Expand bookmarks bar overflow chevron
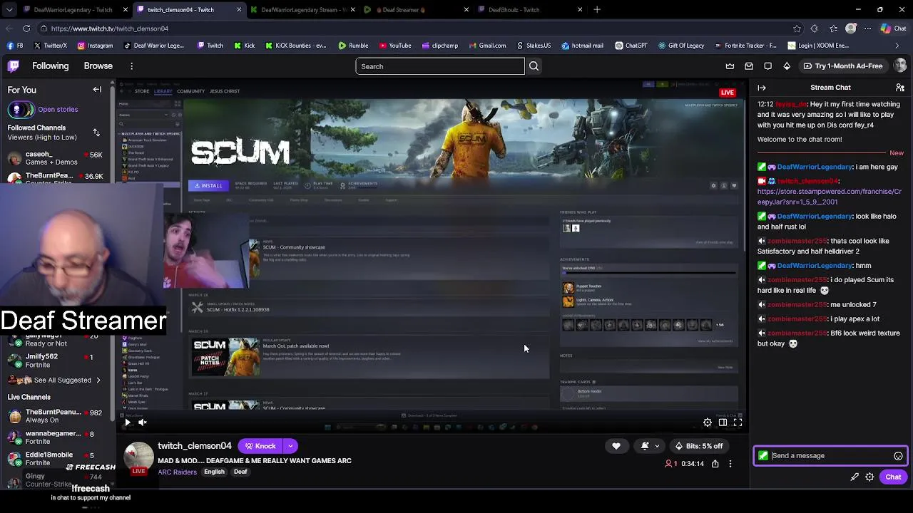The width and height of the screenshot is (913, 513). (x=897, y=46)
